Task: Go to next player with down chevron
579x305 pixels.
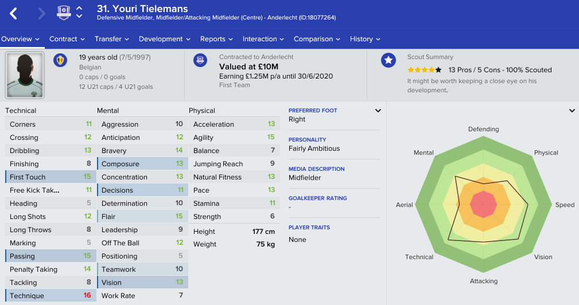Action: (79, 17)
